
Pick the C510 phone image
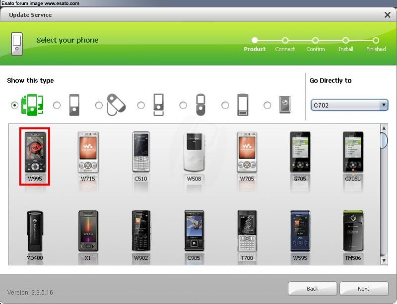pos(141,152)
